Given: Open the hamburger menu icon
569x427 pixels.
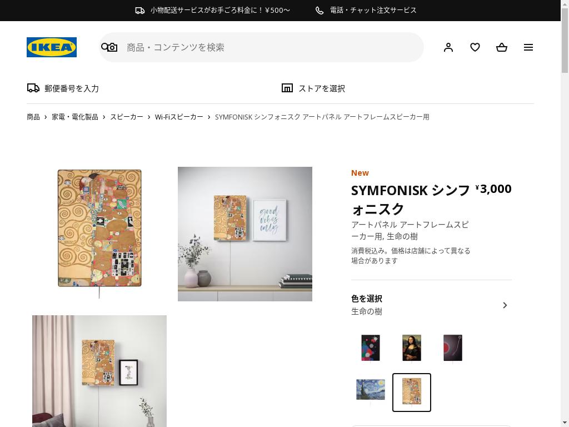Looking at the screenshot, I should (528, 47).
